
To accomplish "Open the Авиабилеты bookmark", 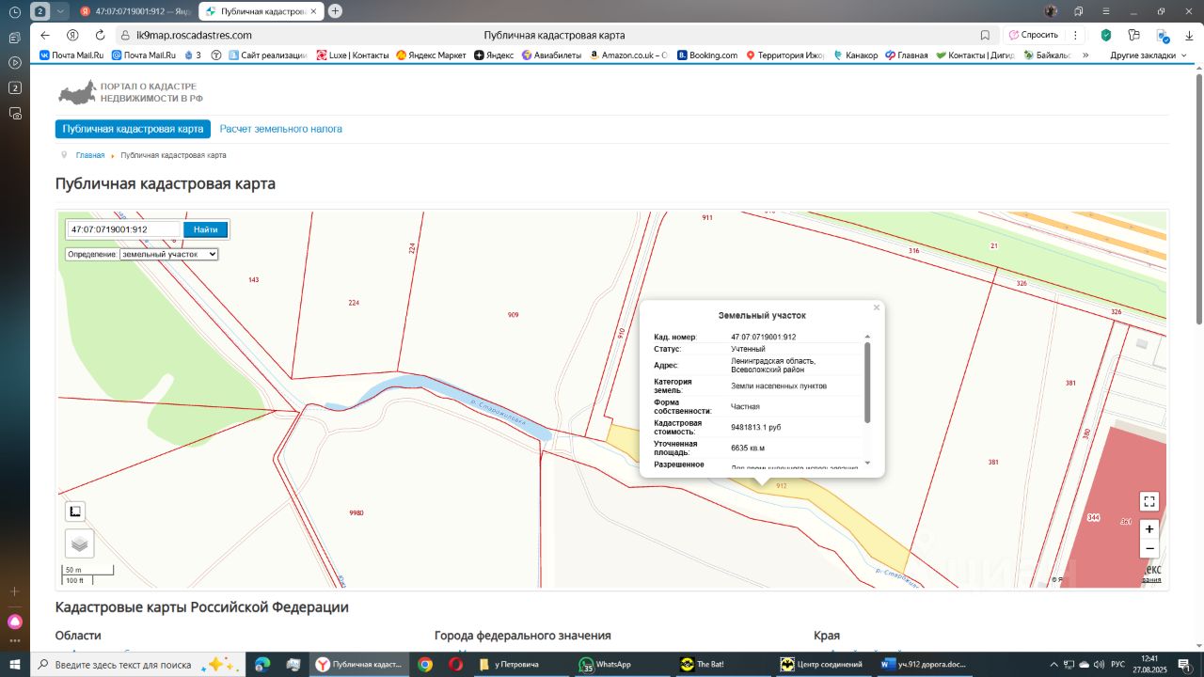I will tap(552, 55).
